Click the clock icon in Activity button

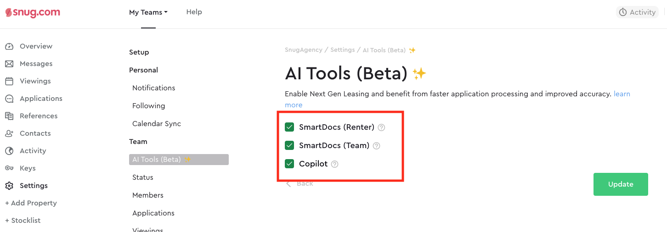[x=623, y=12]
